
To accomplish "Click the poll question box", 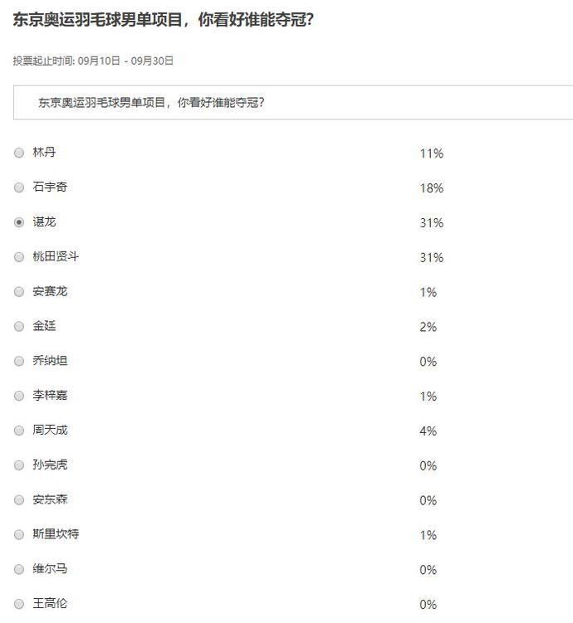I will click(292, 103).
